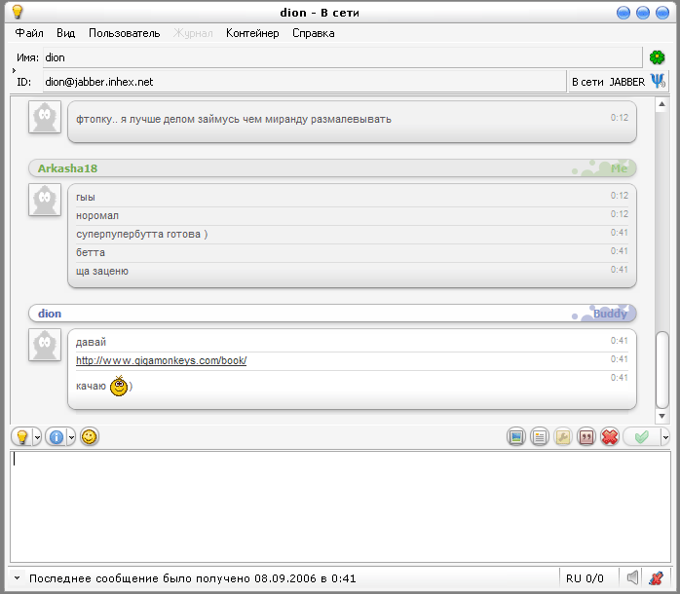
Task: Click the light bulb protocol menu button
Action: 21,437
